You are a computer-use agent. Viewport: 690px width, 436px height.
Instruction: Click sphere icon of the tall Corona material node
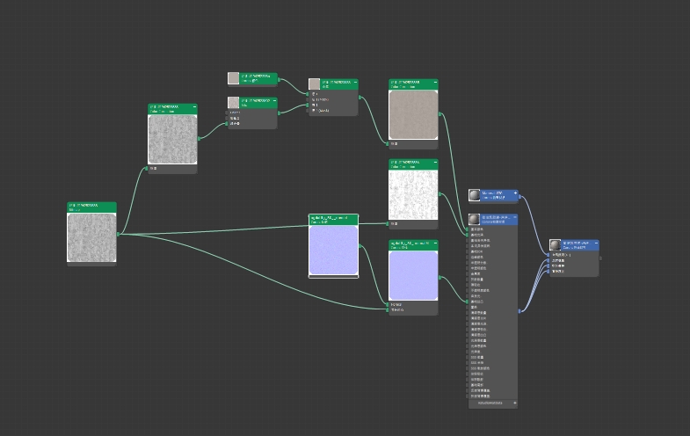[x=474, y=219]
